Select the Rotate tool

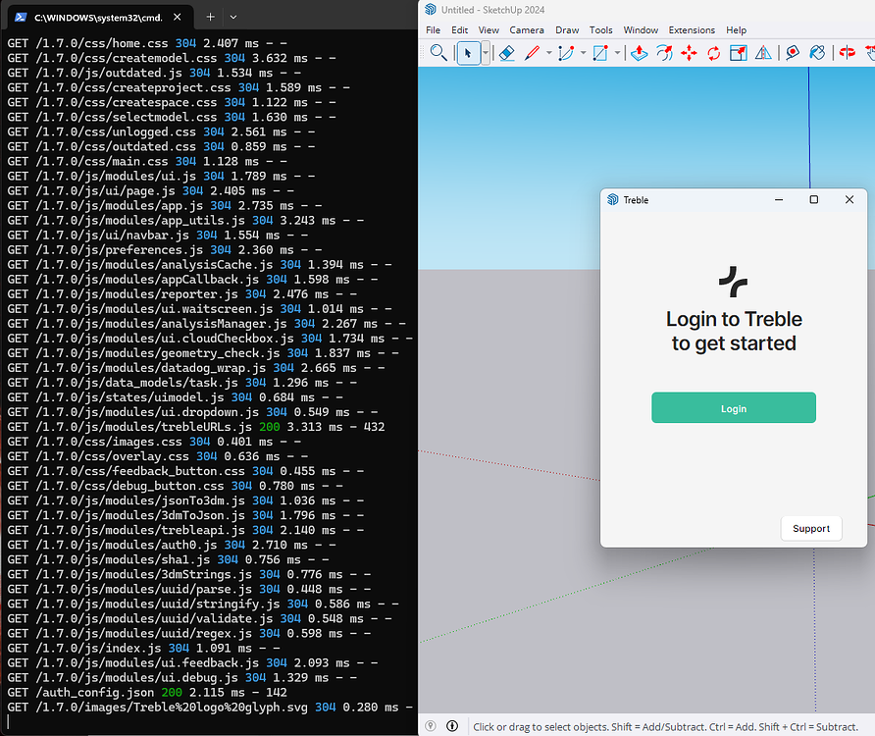[x=714, y=52]
